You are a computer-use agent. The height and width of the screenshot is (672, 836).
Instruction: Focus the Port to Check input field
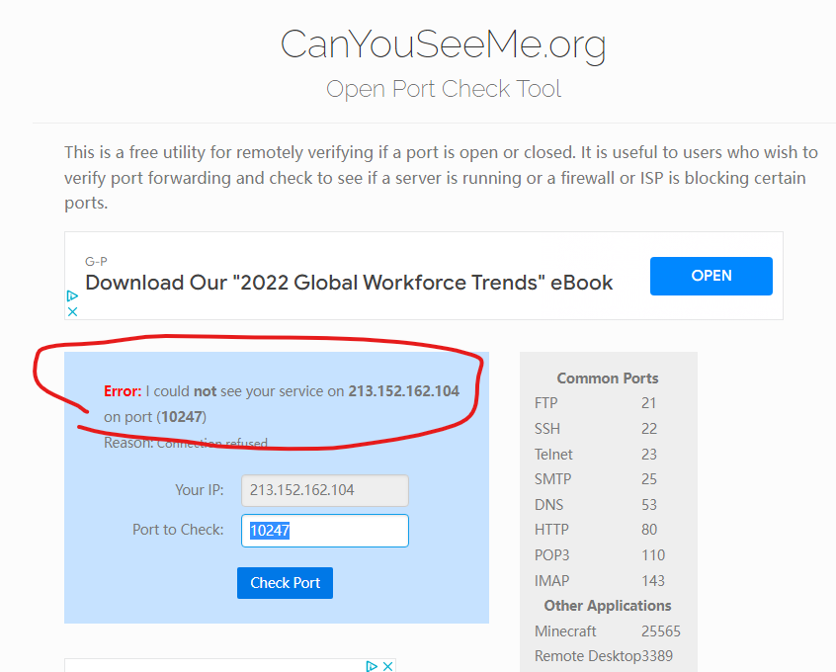click(324, 530)
